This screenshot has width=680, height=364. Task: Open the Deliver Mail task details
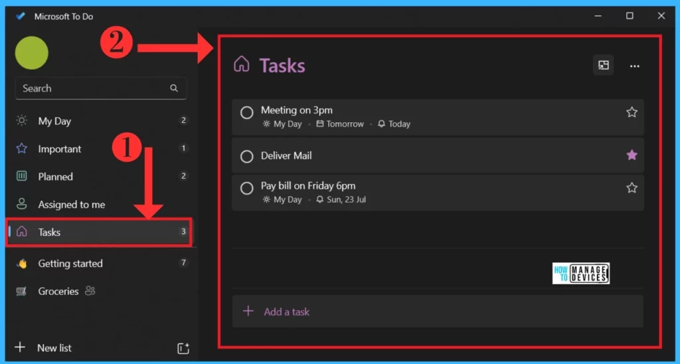pos(438,155)
